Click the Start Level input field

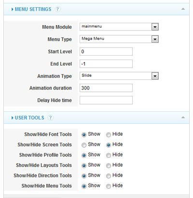(x=106, y=51)
